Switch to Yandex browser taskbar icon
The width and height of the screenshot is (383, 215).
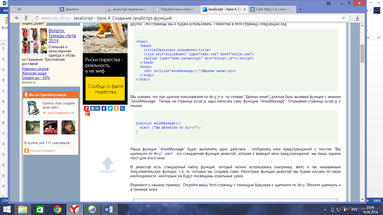tap(75, 209)
